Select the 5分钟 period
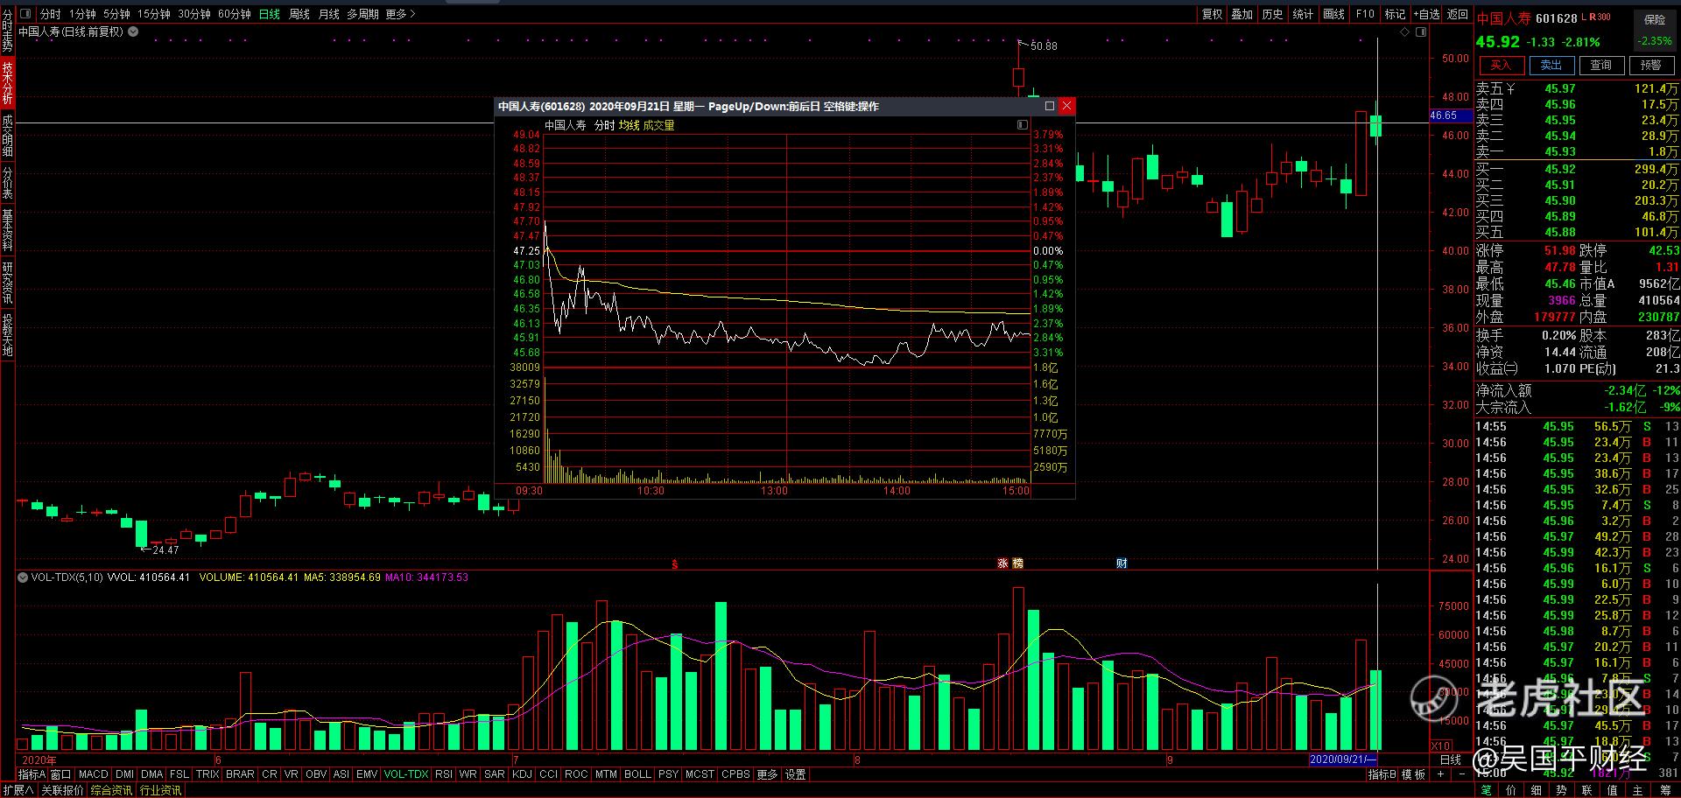The image size is (1681, 798). point(116,14)
